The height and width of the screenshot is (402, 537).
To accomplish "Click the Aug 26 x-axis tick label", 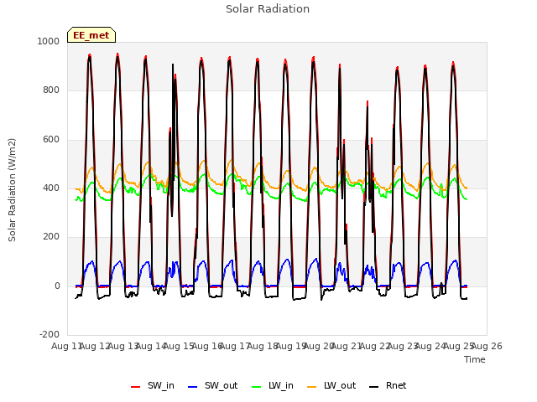I will tap(487, 346).
